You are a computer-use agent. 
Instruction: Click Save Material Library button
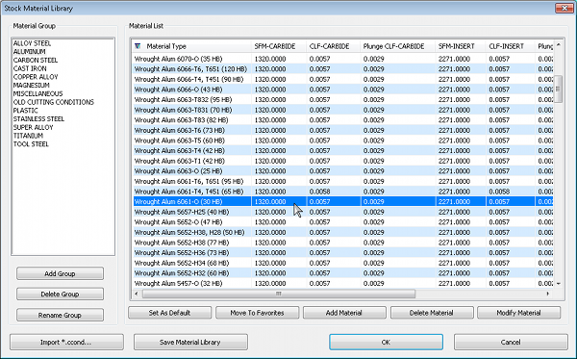pos(190,342)
